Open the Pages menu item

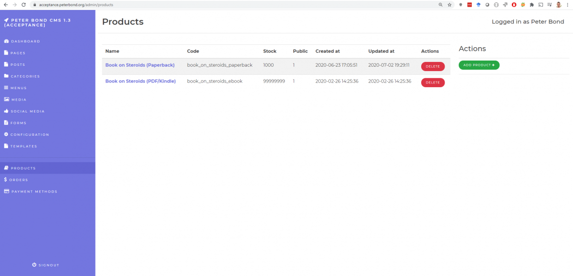(x=18, y=53)
